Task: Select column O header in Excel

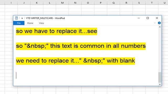Action: click(x=88, y=3)
